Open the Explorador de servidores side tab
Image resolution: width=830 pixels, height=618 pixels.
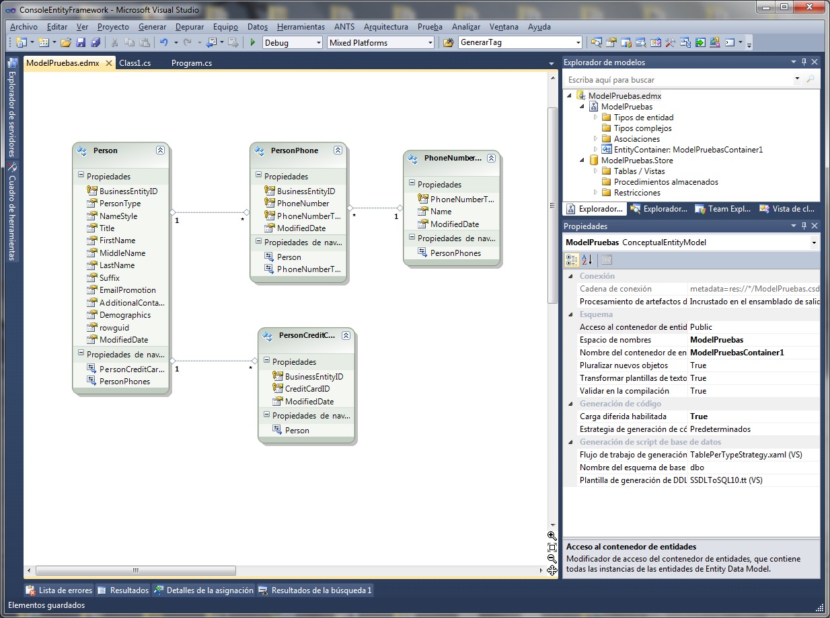tap(12, 107)
